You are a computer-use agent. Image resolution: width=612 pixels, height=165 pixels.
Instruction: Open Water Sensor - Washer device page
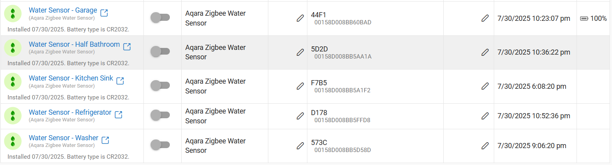click(63, 138)
